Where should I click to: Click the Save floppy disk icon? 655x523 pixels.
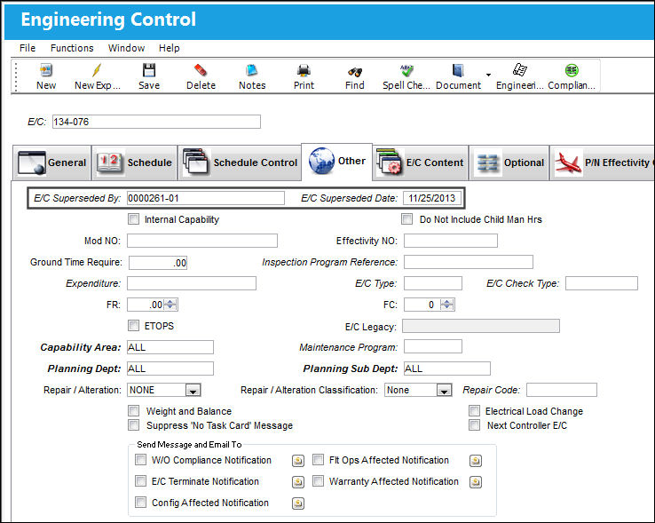tap(149, 70)
